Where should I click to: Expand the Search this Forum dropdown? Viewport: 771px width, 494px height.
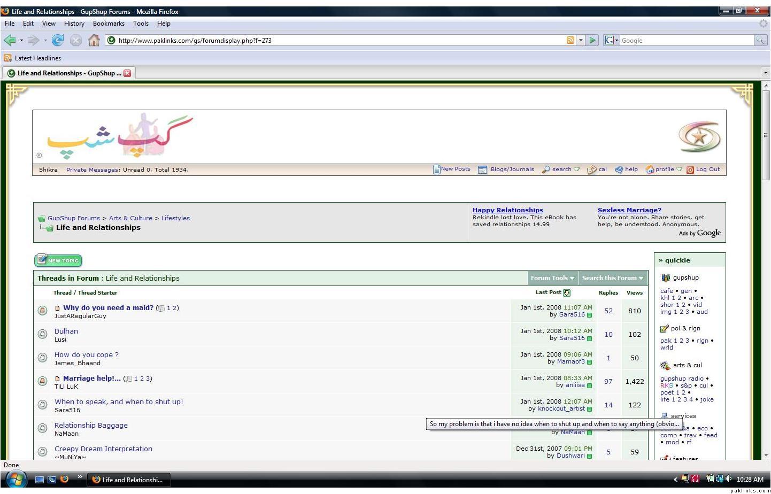coord(613,278)
